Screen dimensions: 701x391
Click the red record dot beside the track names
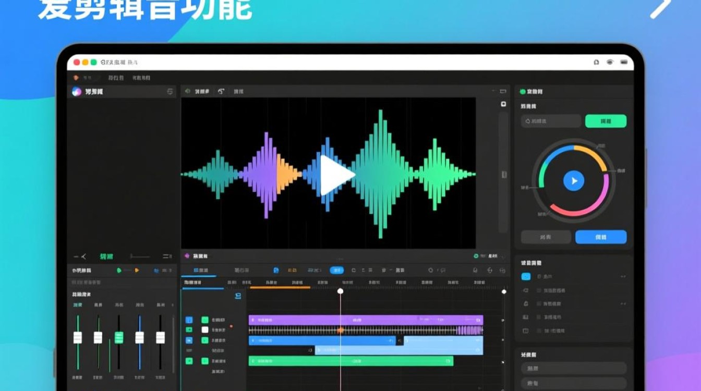231,327
